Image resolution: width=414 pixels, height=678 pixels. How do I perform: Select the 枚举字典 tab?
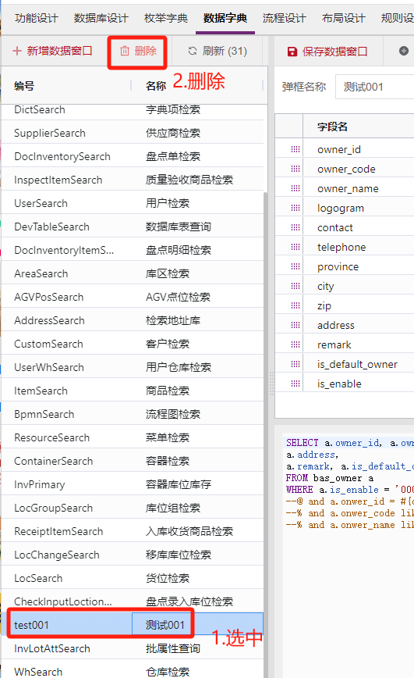[166, 18]
